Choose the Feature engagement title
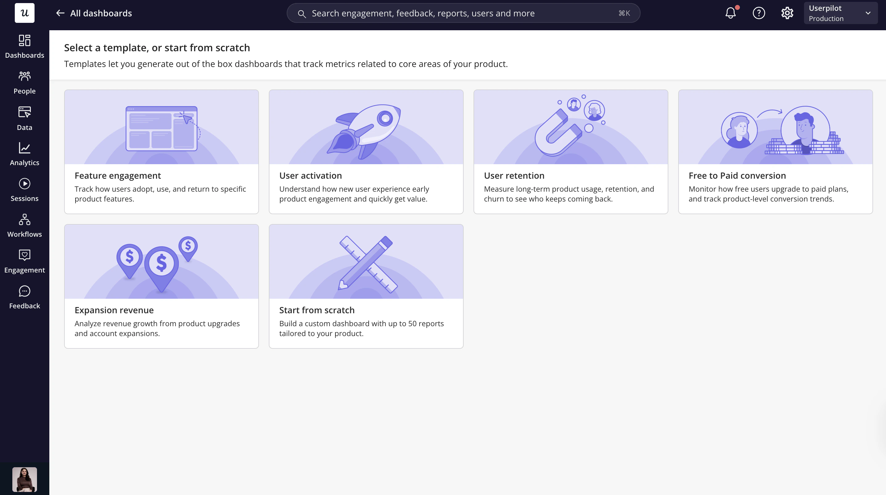 (118, 176)
